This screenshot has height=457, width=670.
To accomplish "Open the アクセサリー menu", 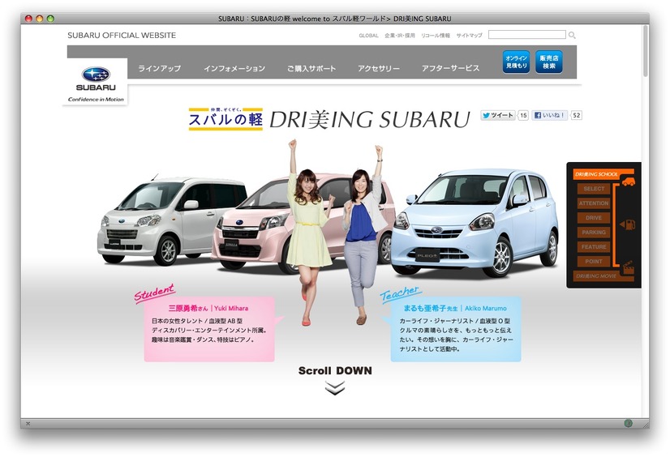I will [379, 68].
